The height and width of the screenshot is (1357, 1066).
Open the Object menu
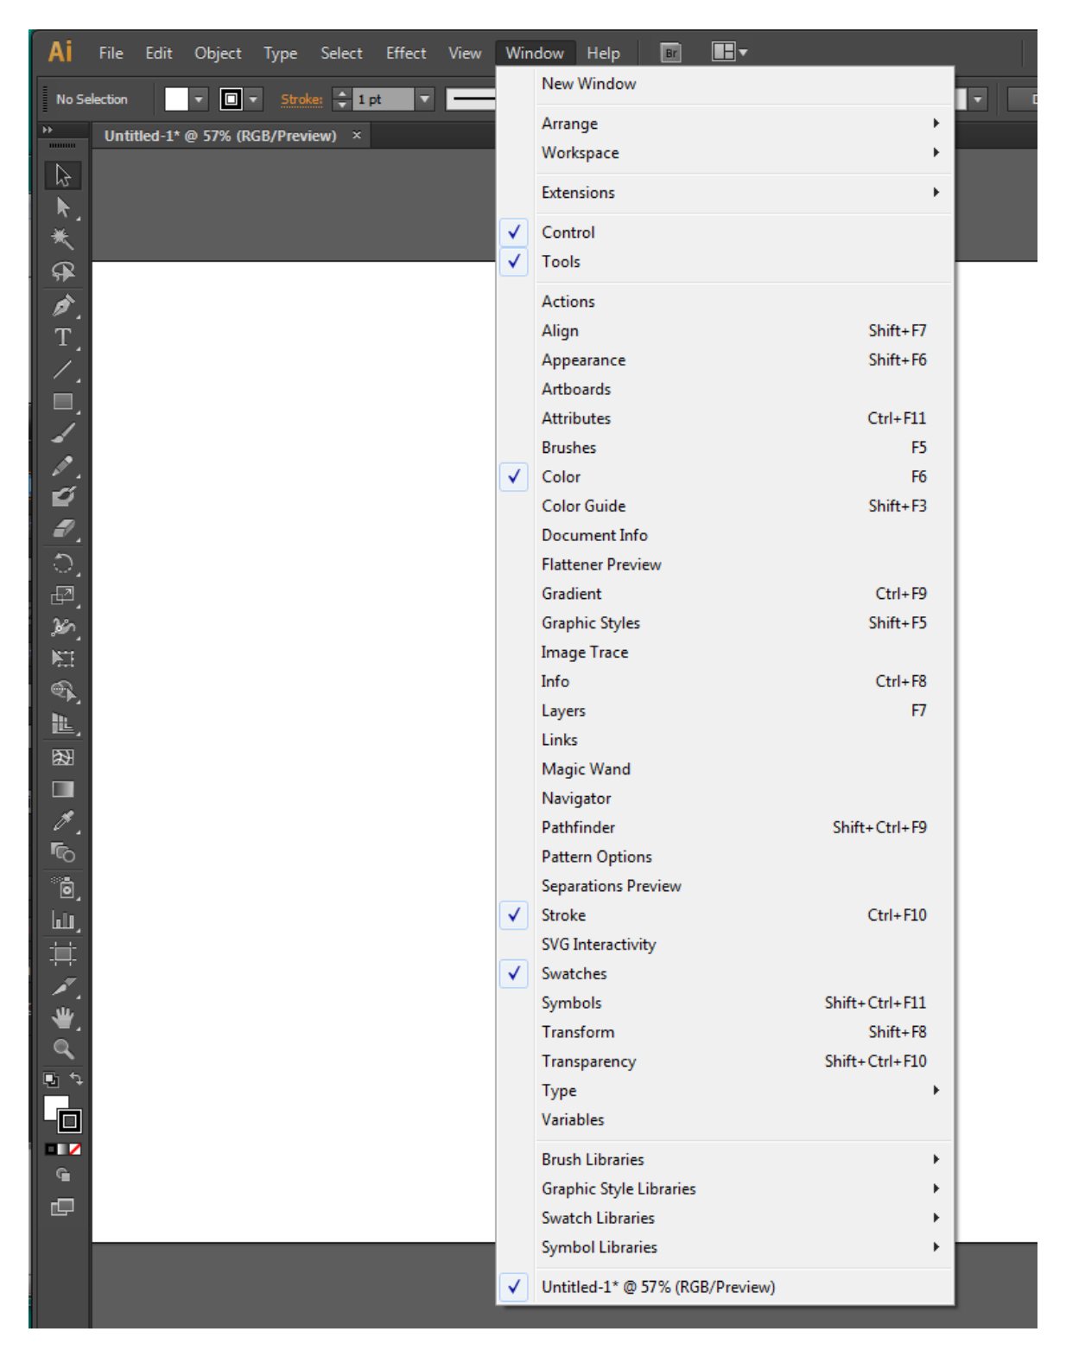[218, 54]
